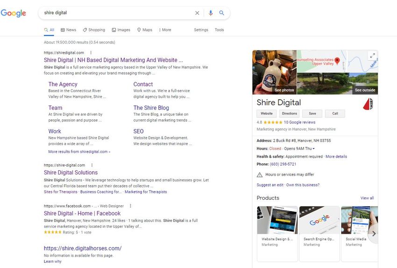Screen dimensions: 397x268
Task: Open the More search categories menu
Action: [x=165, y=30]
